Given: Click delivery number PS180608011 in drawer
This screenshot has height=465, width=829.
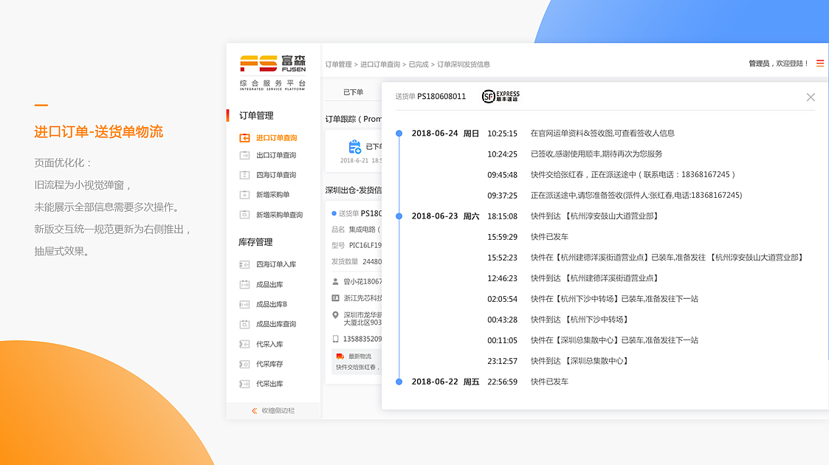Looking at the screenshot, I should 441,96.
